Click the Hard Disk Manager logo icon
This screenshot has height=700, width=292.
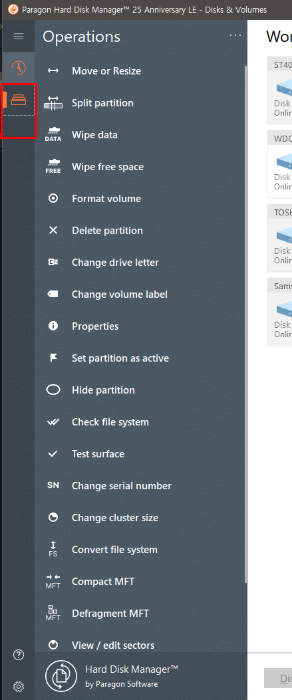pyautogui.click(x=61, y=676)
